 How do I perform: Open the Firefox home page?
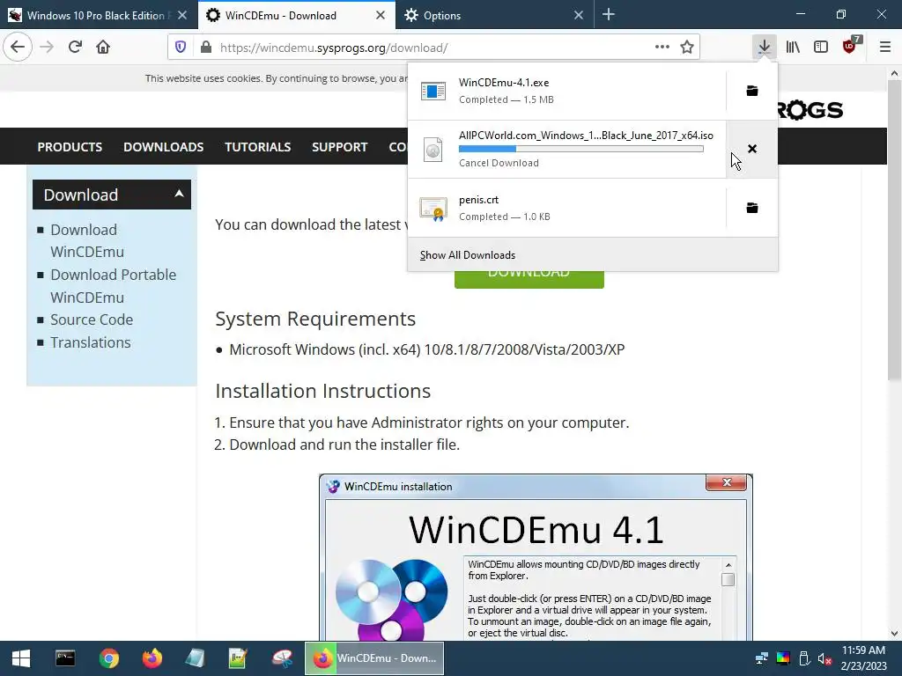tap(103, 48)
